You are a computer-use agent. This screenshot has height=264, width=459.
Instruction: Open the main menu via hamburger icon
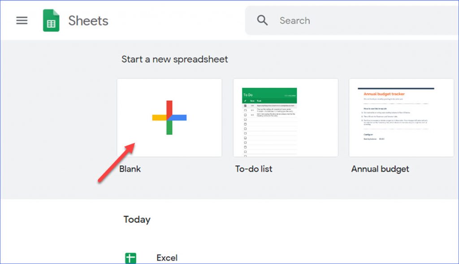(21, 20)
